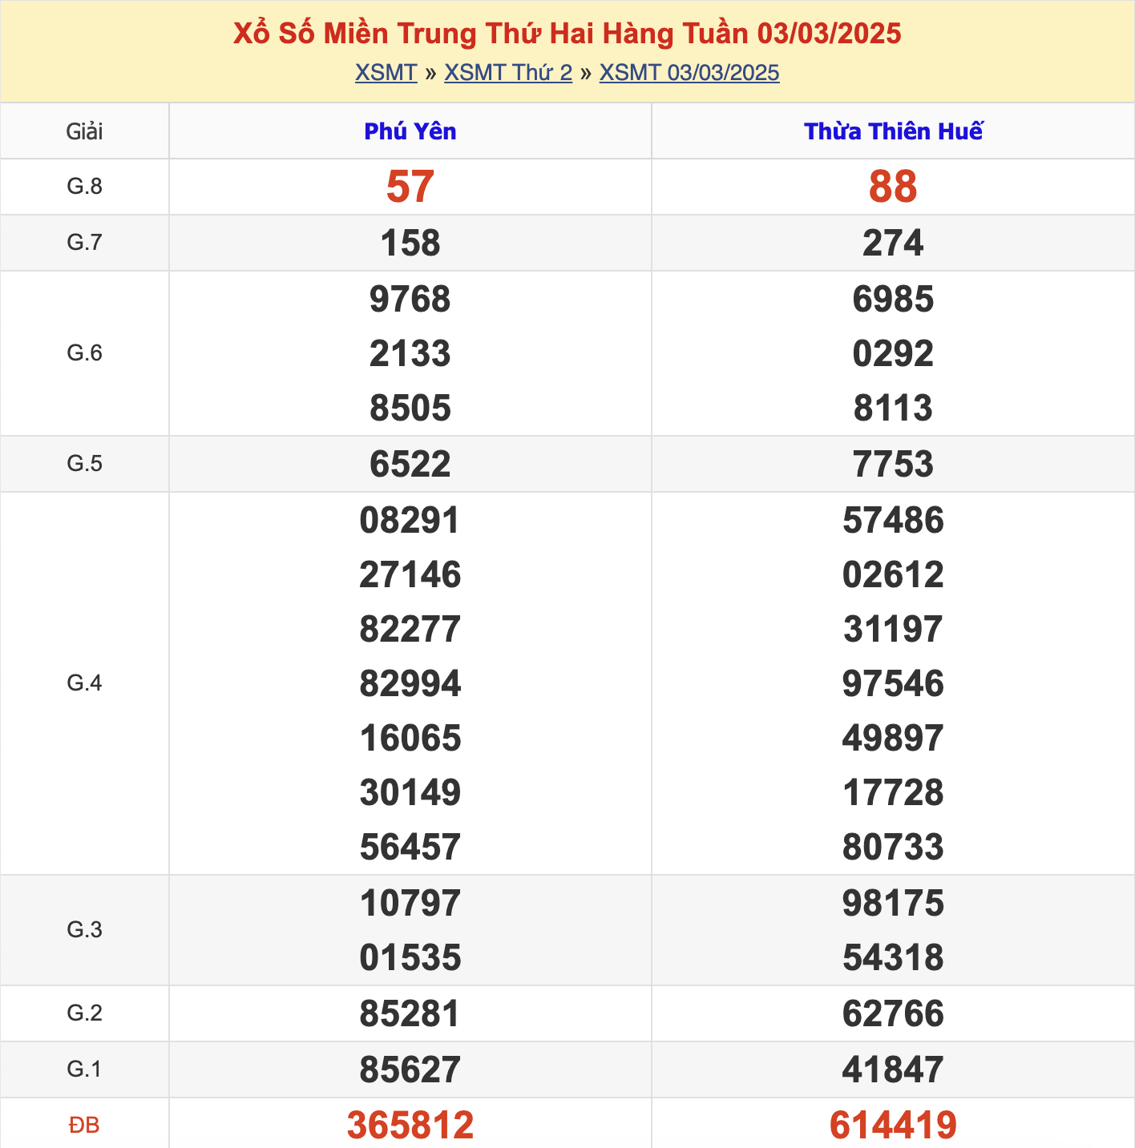Select G.1 number 85627

[410, 1069]
